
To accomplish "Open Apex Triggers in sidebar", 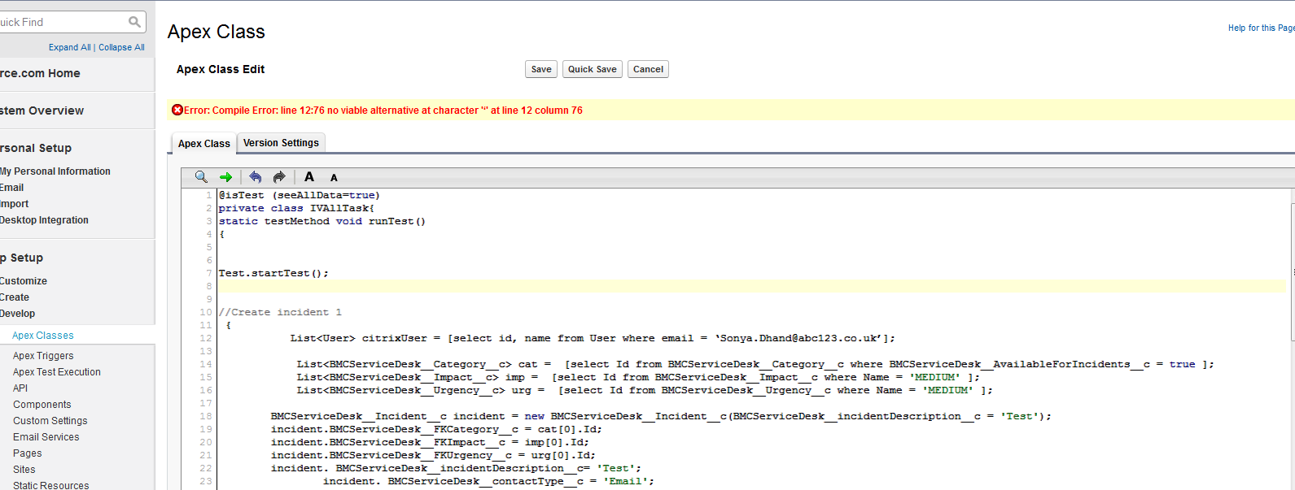I will tap(43, 356).
